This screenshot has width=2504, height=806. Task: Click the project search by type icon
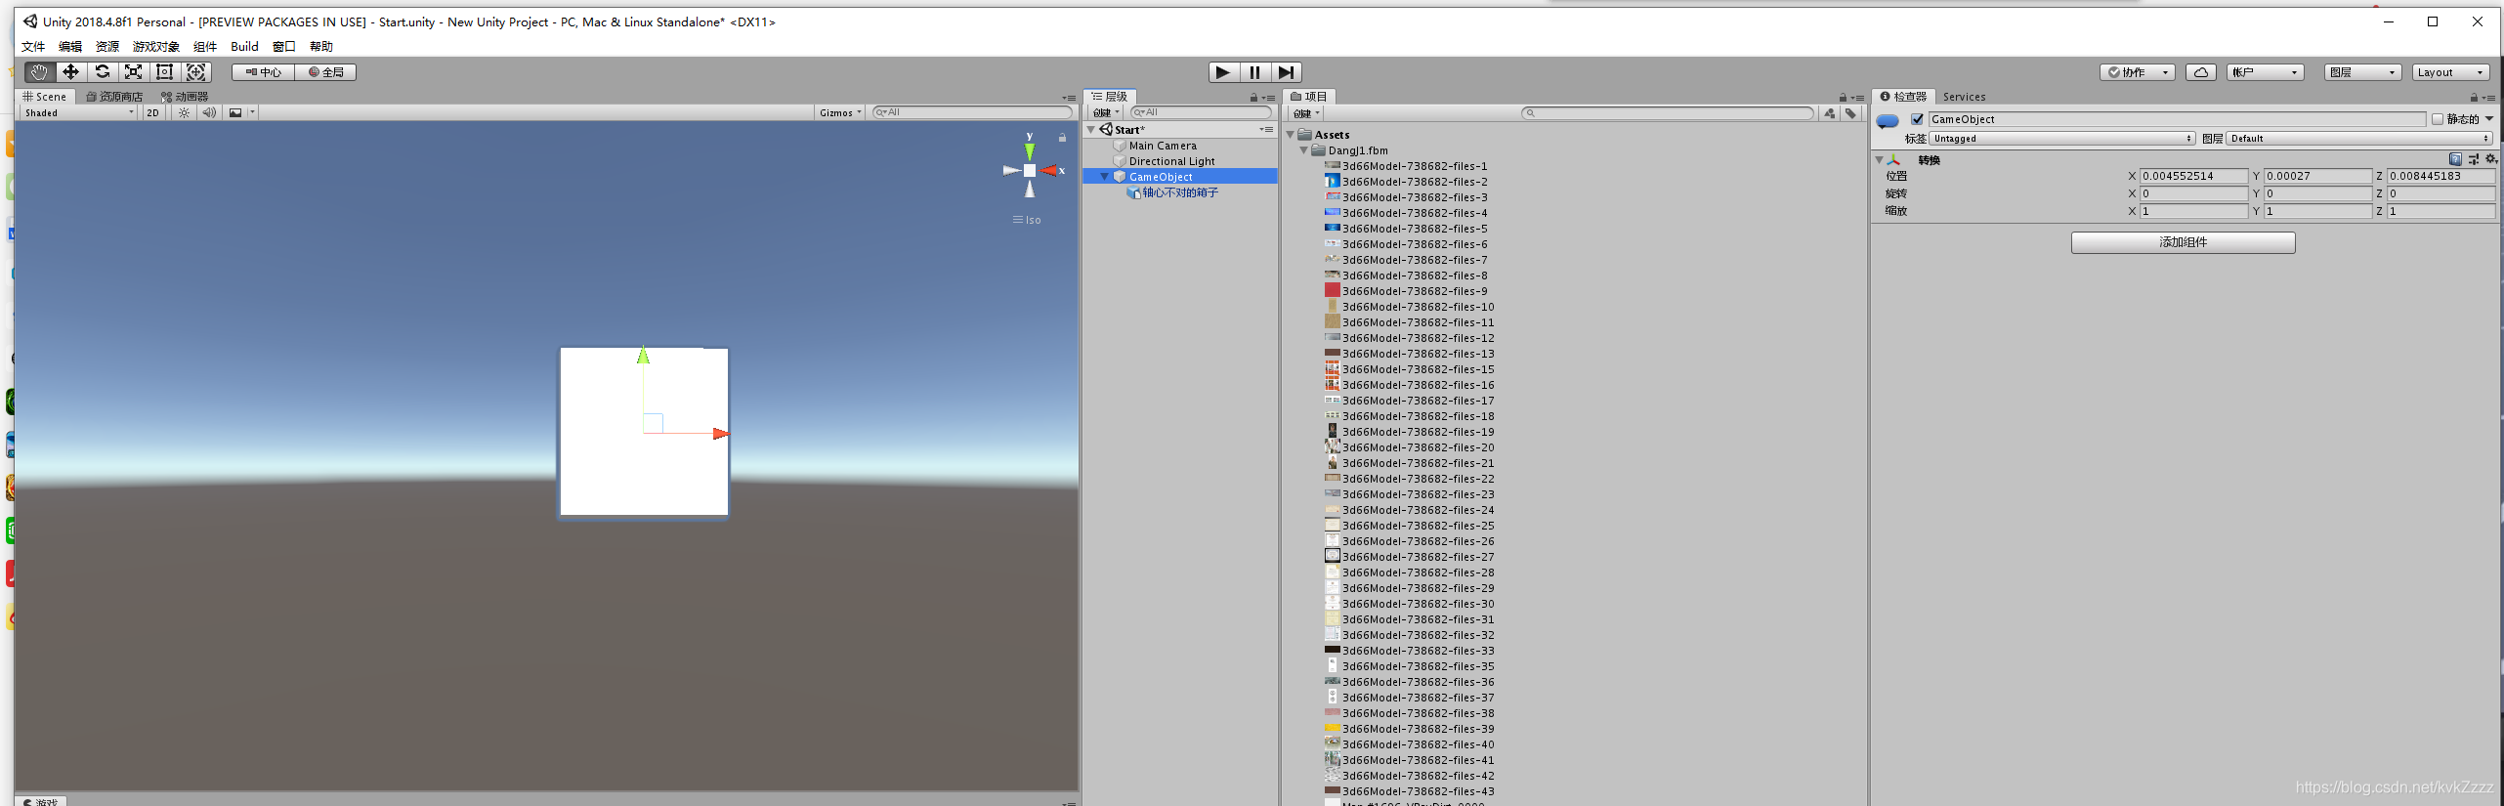1830,113
